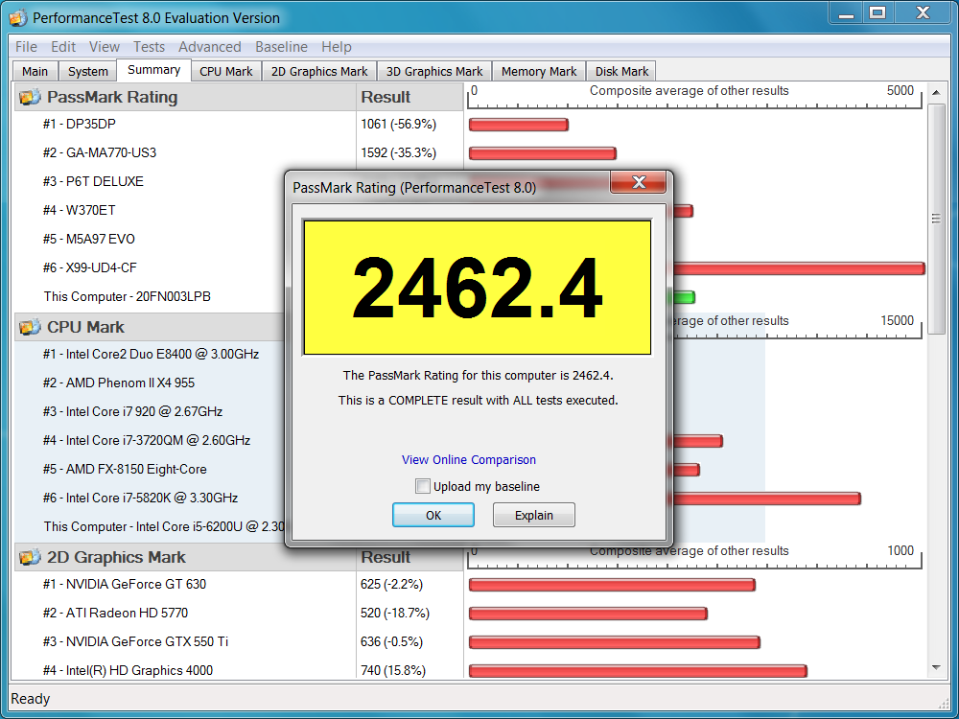Click the PerformanceTest title bar app icon
The height and width of the screenshot is (719, 959).
[17, 17]
